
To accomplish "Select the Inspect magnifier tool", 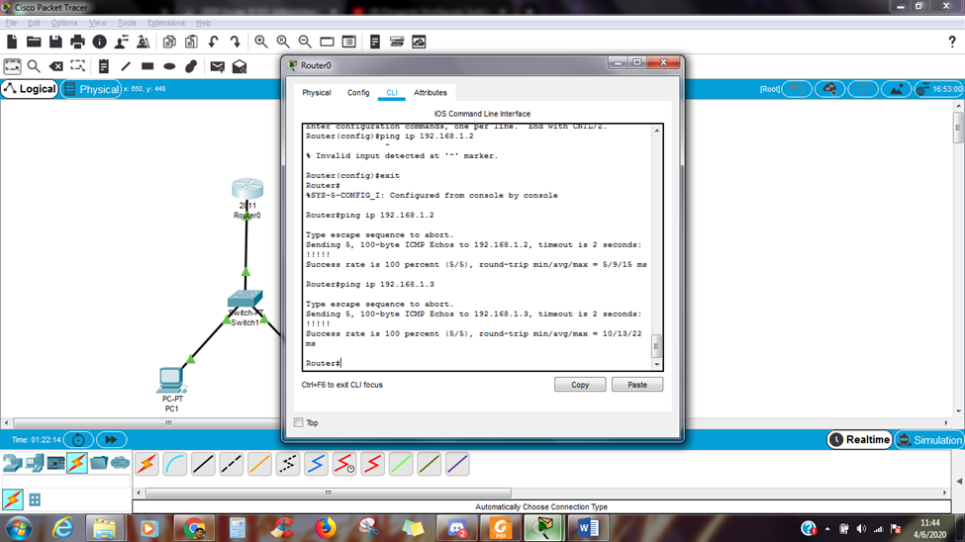I will pos(34,66).
